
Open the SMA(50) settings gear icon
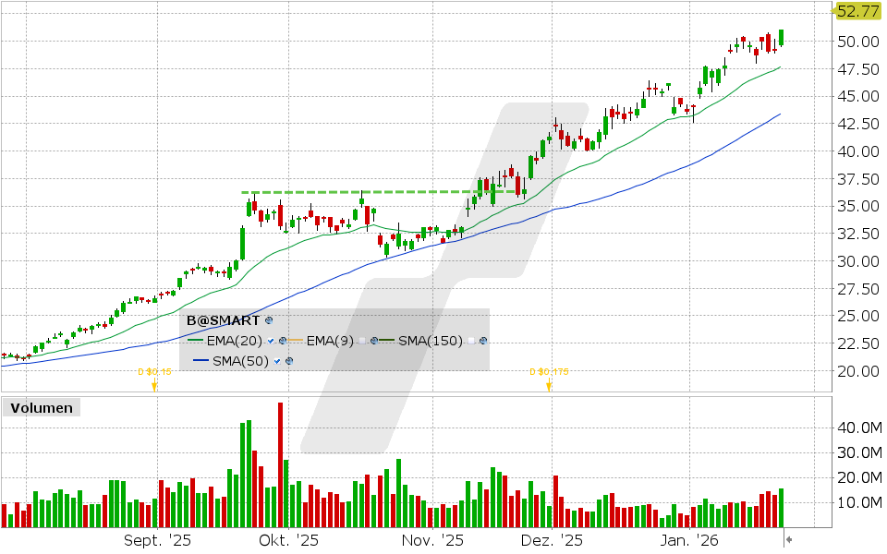pyautogui.click(x=289, y=360)
